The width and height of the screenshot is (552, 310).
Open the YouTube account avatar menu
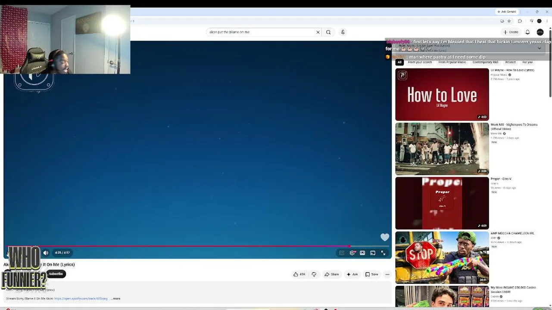tap(540, 32)
